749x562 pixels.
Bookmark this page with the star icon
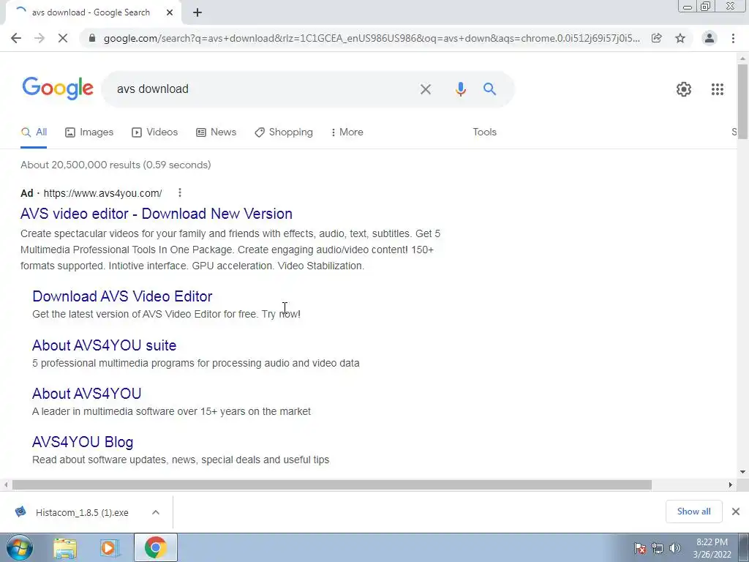[680, 38]
